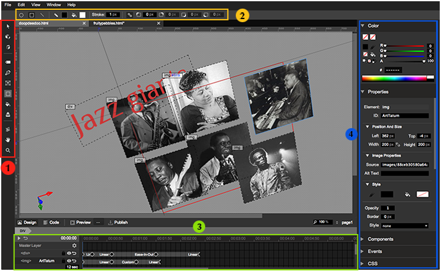Toggle loop on the ArtTatum layer
The image size is (441, 271).
tap(75, 261)
